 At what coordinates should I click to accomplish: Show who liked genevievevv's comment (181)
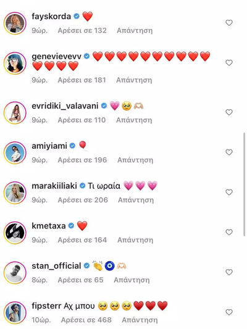point(82,80)
